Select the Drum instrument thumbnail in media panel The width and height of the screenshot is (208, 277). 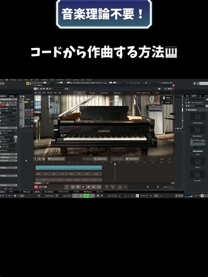pyautogui.click(x=198, y=145)
